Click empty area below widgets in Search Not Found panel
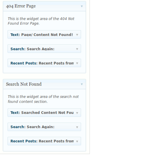 coord(44,148)
